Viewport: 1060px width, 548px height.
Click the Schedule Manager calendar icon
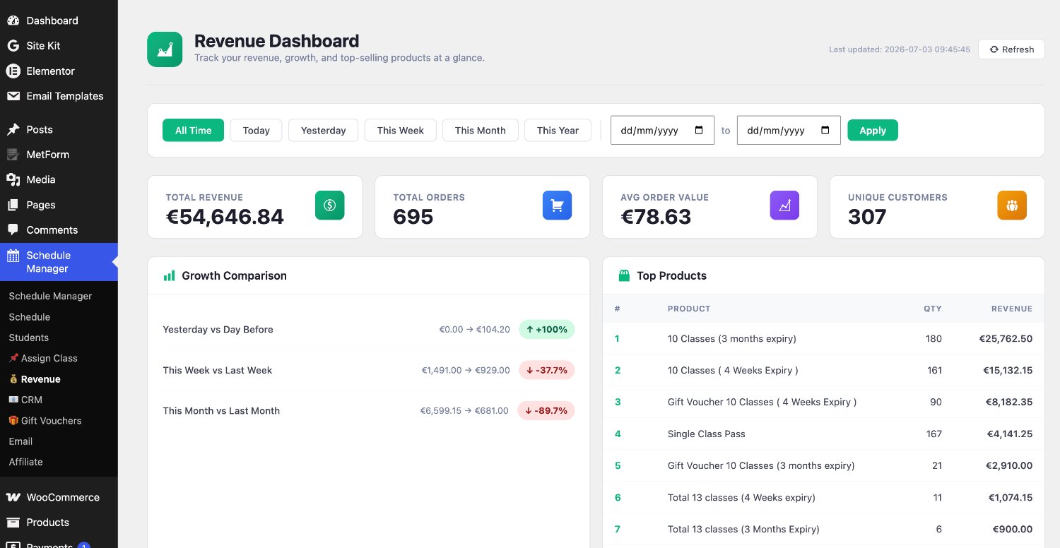pyautogui.click(x=13, y=256)
